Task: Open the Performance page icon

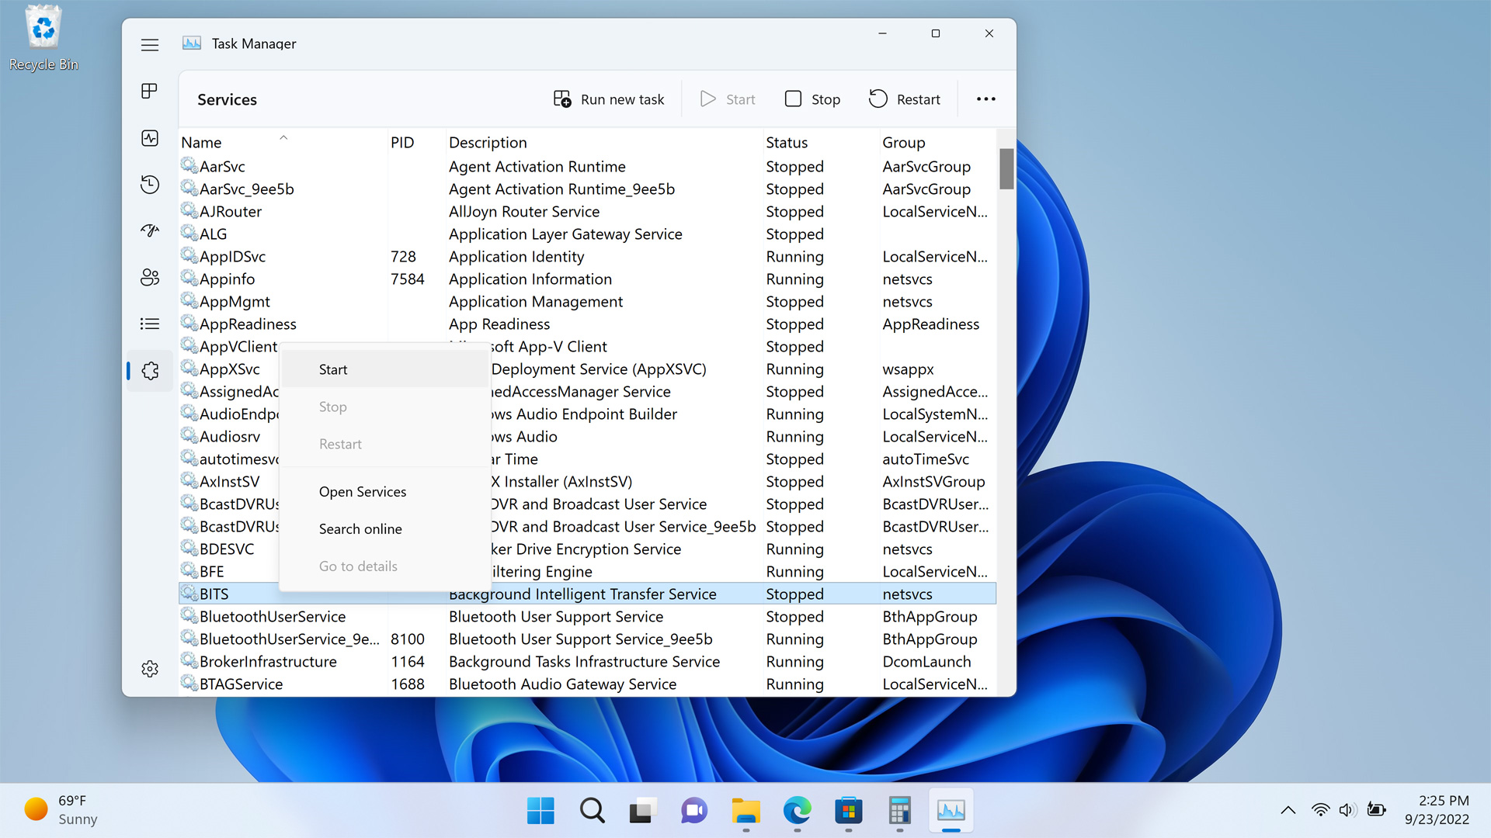Action: [x=150, y=138]
